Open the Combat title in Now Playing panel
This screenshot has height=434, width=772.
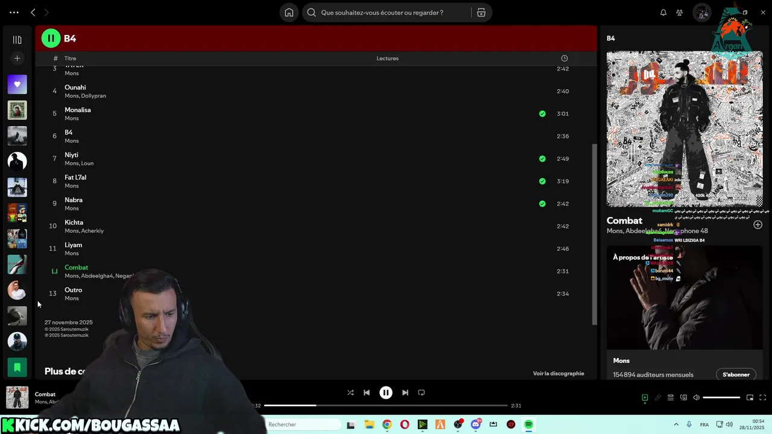624,221
